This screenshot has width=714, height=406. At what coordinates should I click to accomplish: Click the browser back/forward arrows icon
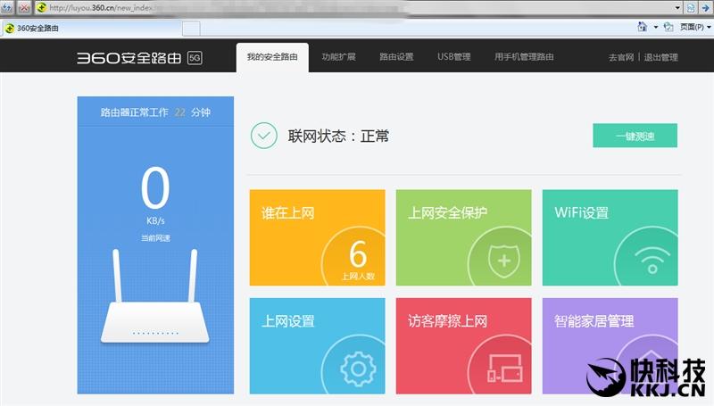coord(7,7)
